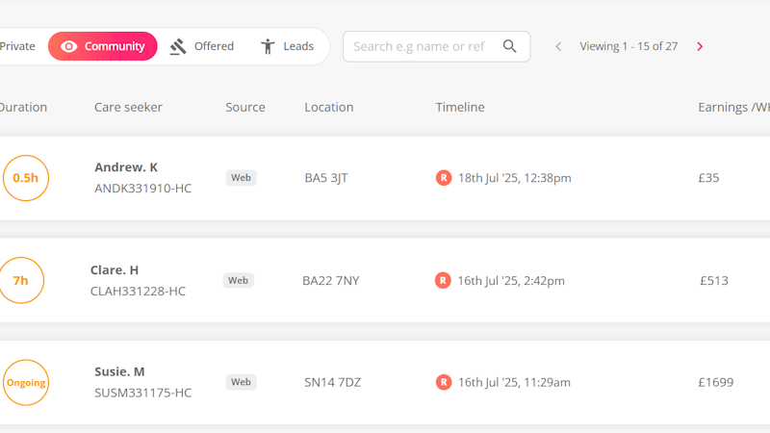Click the eye icon in Community tab
Screen dimensions: 770x433
pyautogui.click(x=68, y=46)
